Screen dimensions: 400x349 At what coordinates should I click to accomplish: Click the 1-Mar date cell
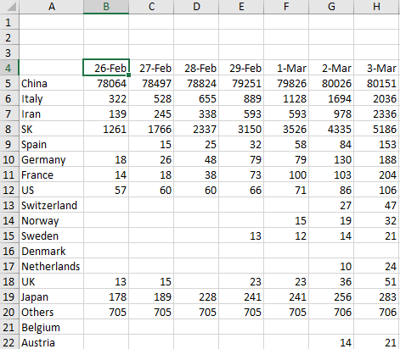[286, 68]
